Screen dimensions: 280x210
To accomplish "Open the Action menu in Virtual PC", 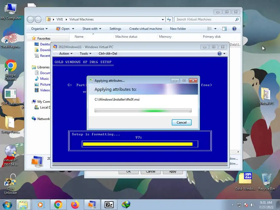I will click(66, 54).
